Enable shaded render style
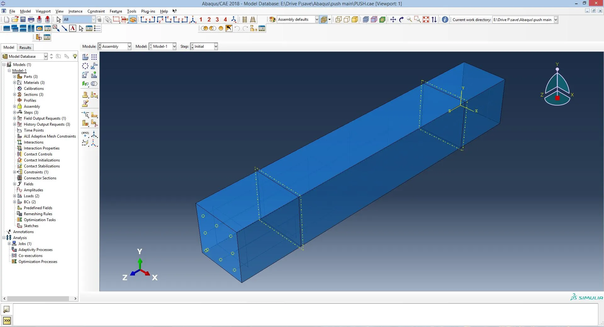This screenshot has width=604, height=327. coord(355,19)
